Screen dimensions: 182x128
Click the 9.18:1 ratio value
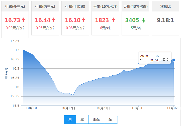[x=165, y=20]
